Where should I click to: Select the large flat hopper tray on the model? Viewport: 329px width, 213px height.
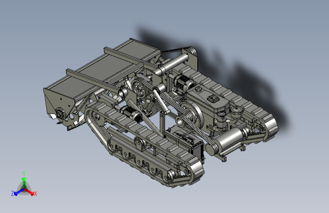point(103,69)
